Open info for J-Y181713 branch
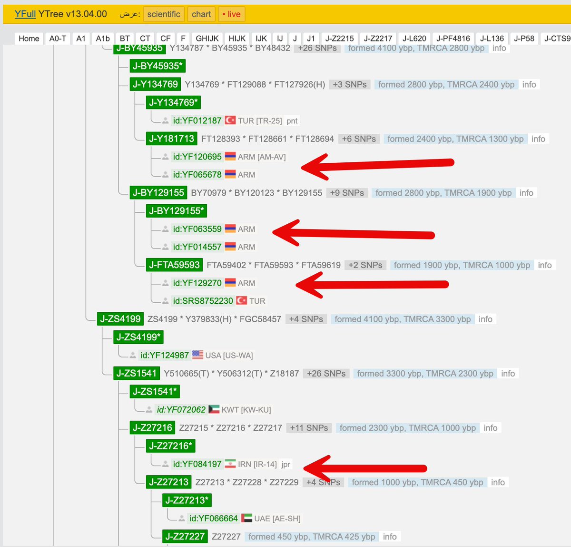The width and height of the screenshot is (571, 547). pyautogui.click(x=538, y=139)
